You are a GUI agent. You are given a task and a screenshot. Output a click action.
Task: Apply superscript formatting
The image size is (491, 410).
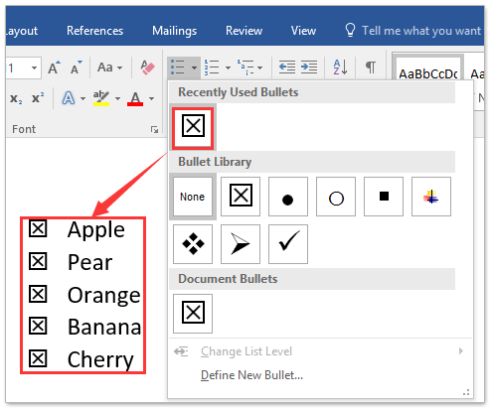point(38,98)
